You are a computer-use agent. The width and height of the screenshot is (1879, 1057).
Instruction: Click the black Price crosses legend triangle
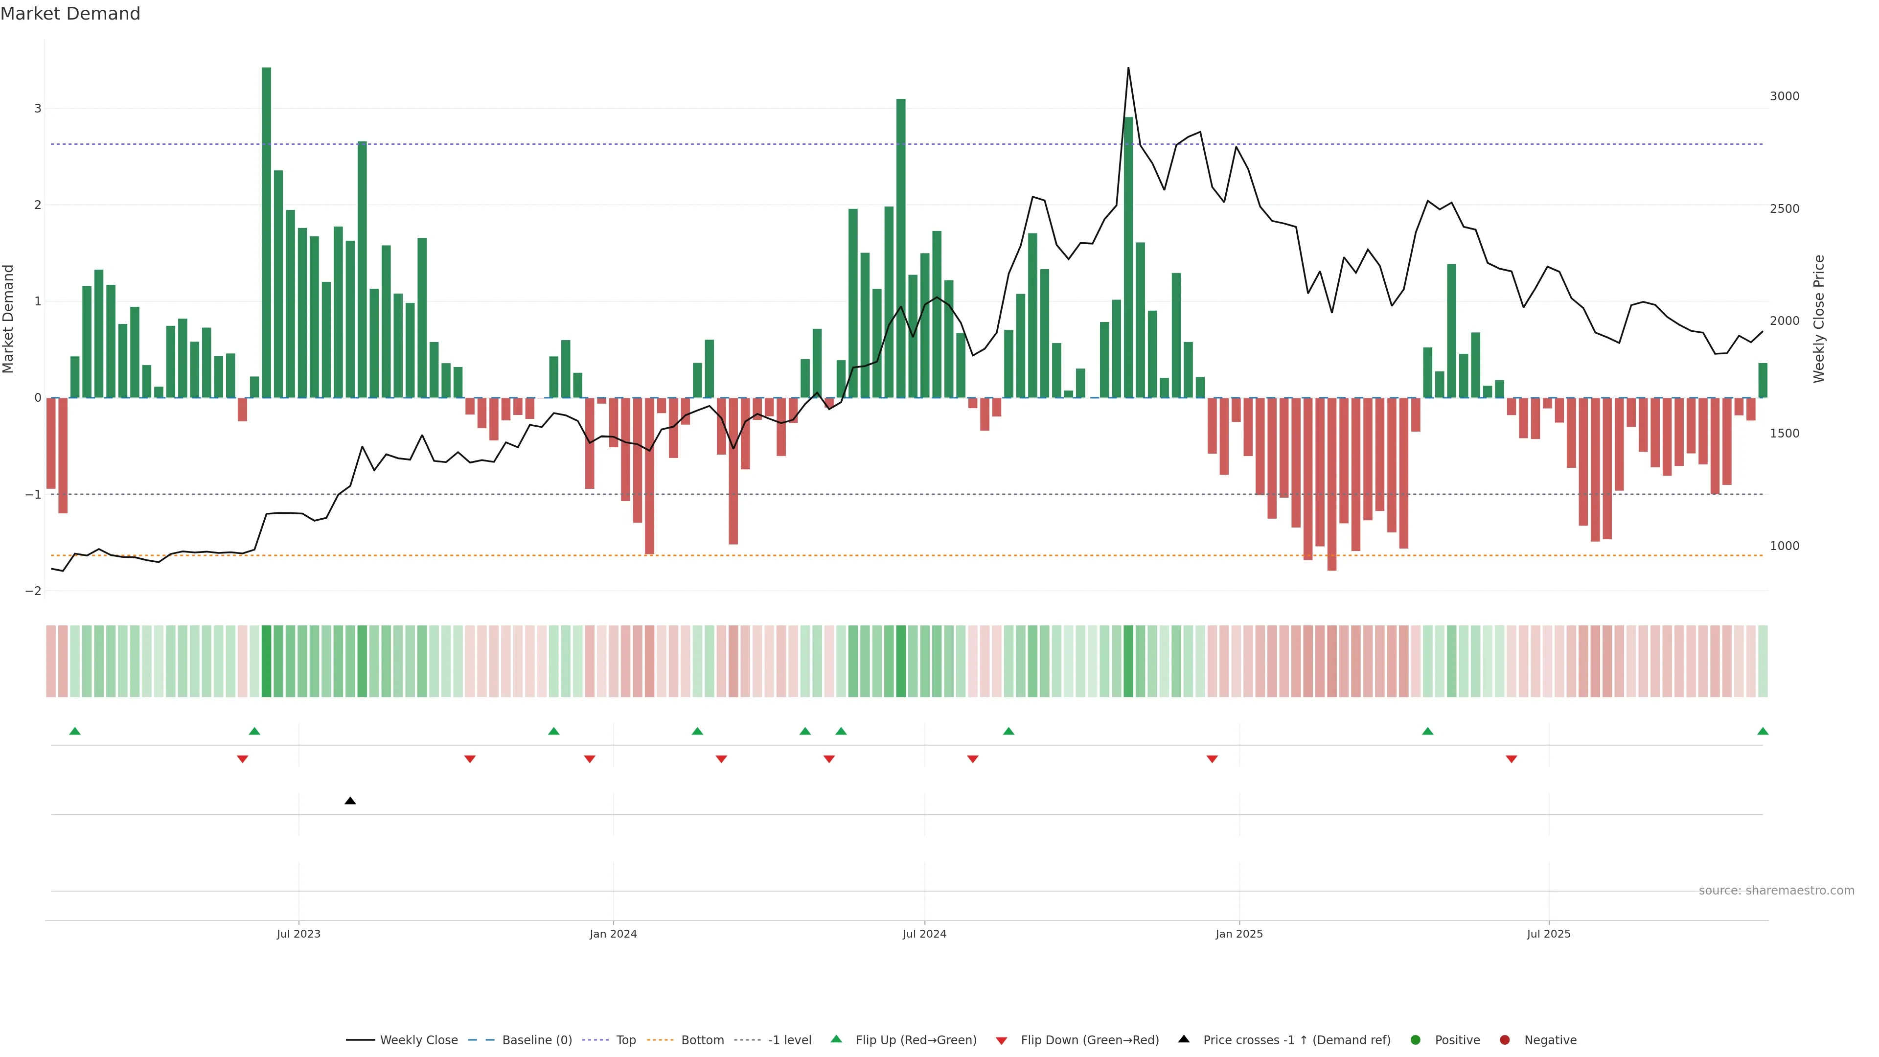[1184, 1039]
